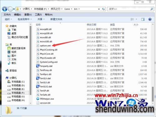Select 家庭组 in sidebar
Viewport: 156px width, 117px height.
[11, 71]
